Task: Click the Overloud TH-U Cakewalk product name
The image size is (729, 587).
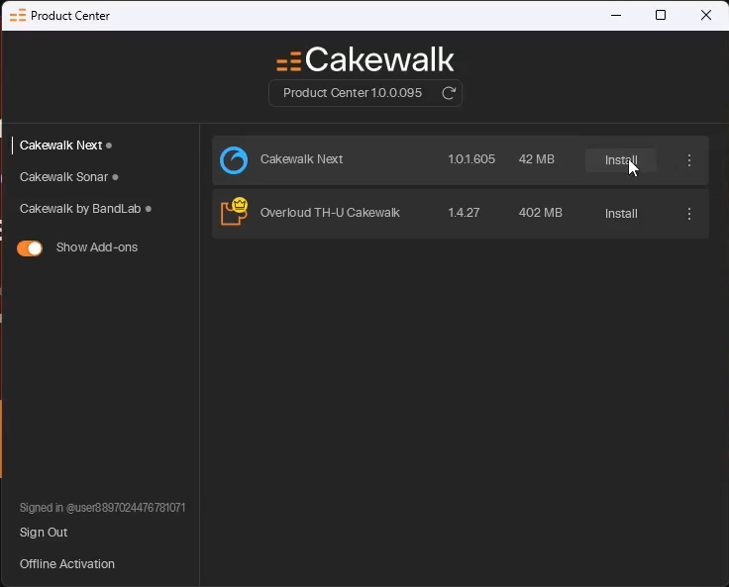Action: click(330, 213)
